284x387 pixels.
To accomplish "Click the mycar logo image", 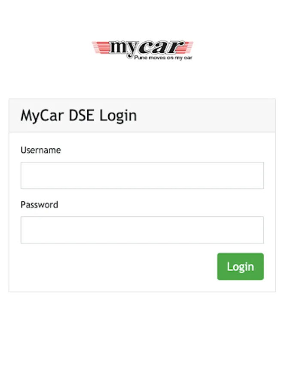I will [142, 50].
